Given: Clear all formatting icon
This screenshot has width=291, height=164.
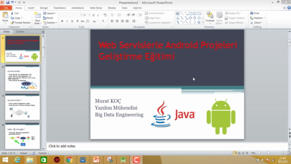Looking at the screenshot, I should 105,15.
